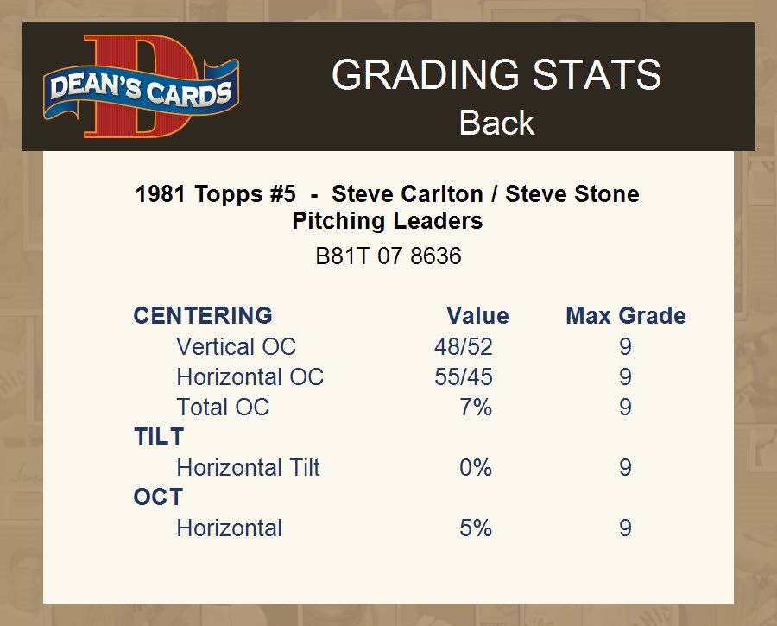Click the 48/52 centering value

pyautogui.click(x=464, y=347)
